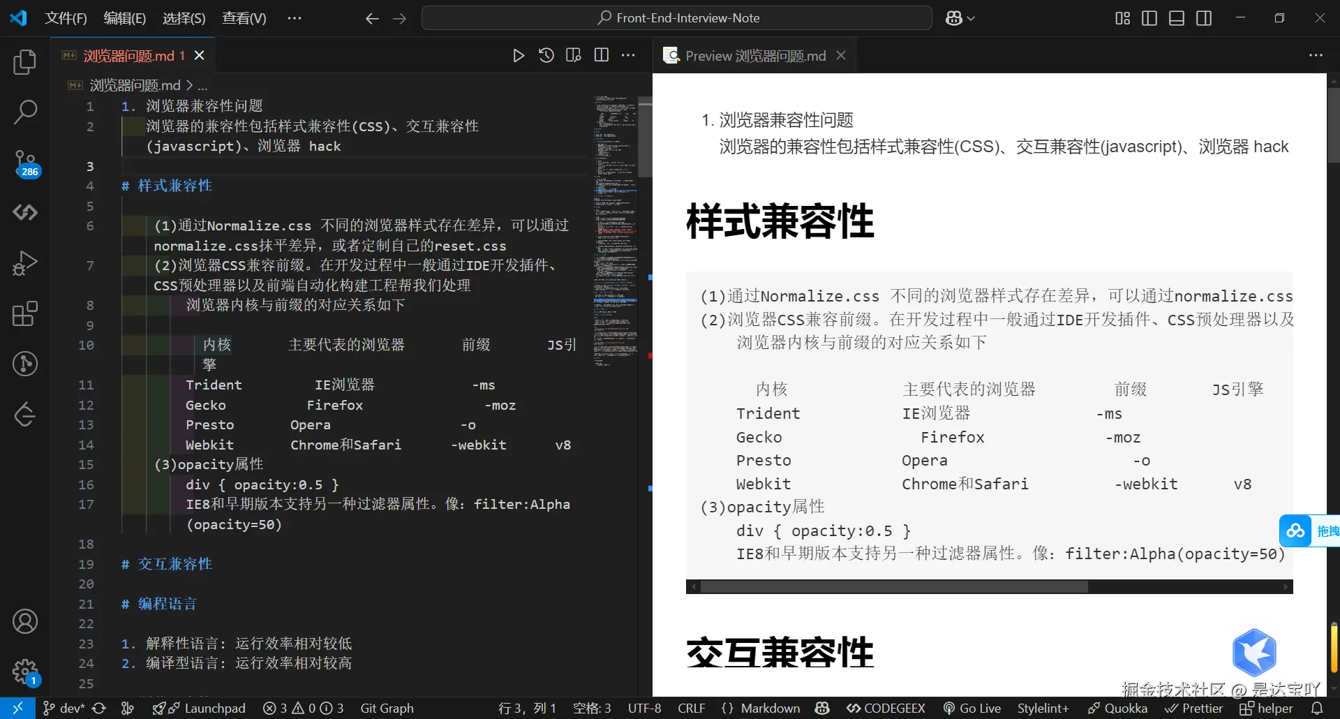
Task: Select the Search icon in activity bar
Action: click(25, 112)
